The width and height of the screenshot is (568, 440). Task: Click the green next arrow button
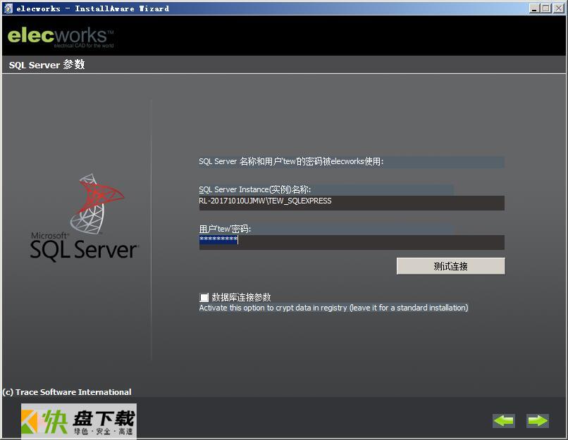(538, 420)
